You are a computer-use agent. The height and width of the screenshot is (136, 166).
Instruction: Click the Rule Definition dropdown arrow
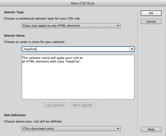[x=118, y=129]
